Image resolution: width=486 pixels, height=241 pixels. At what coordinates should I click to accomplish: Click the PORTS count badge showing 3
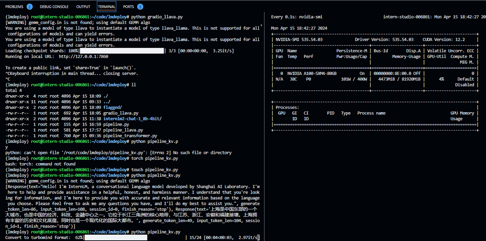(x=140, y=6)
